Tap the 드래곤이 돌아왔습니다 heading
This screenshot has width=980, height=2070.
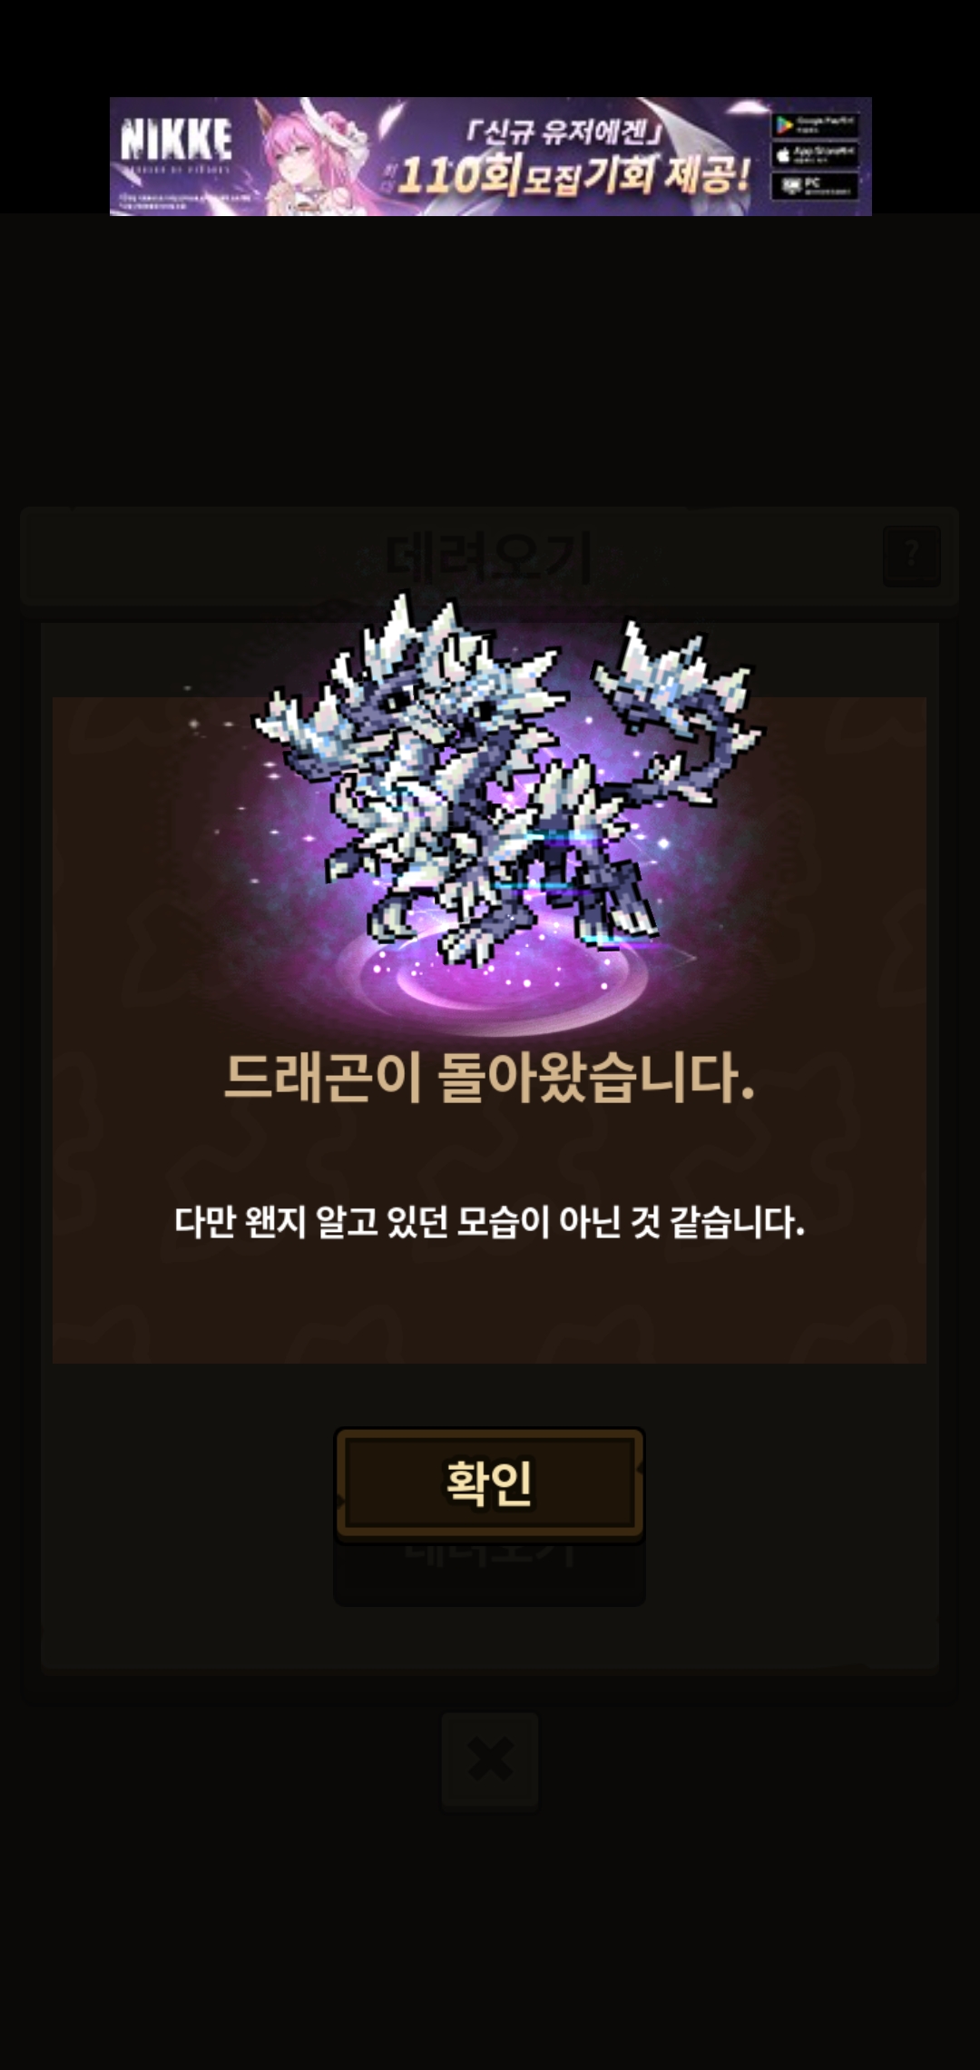pos(489,1078)
